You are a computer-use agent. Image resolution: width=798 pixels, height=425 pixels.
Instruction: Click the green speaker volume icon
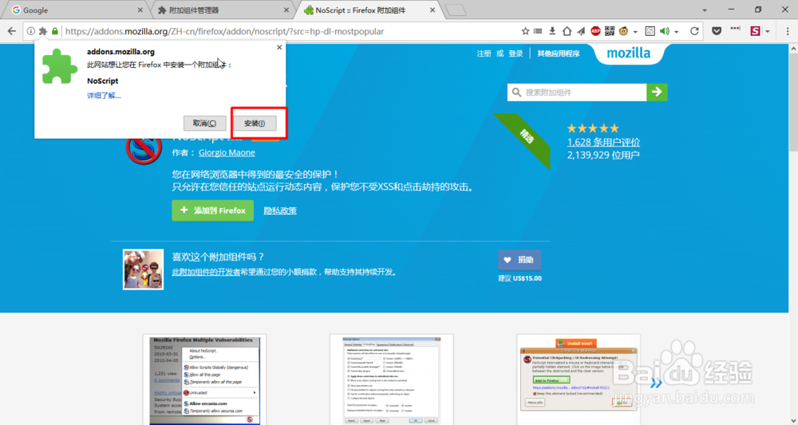[665, 32]
